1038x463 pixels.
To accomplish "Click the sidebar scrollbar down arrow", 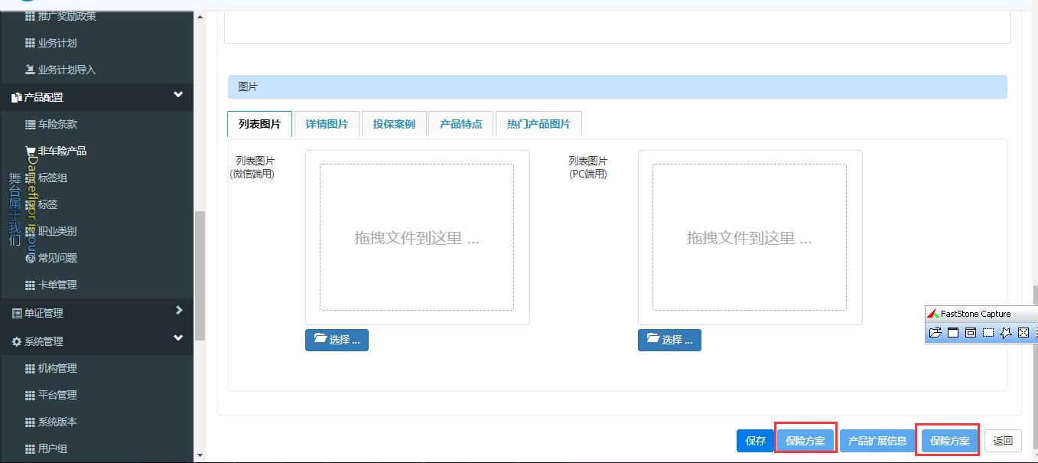I will [200, 456].
